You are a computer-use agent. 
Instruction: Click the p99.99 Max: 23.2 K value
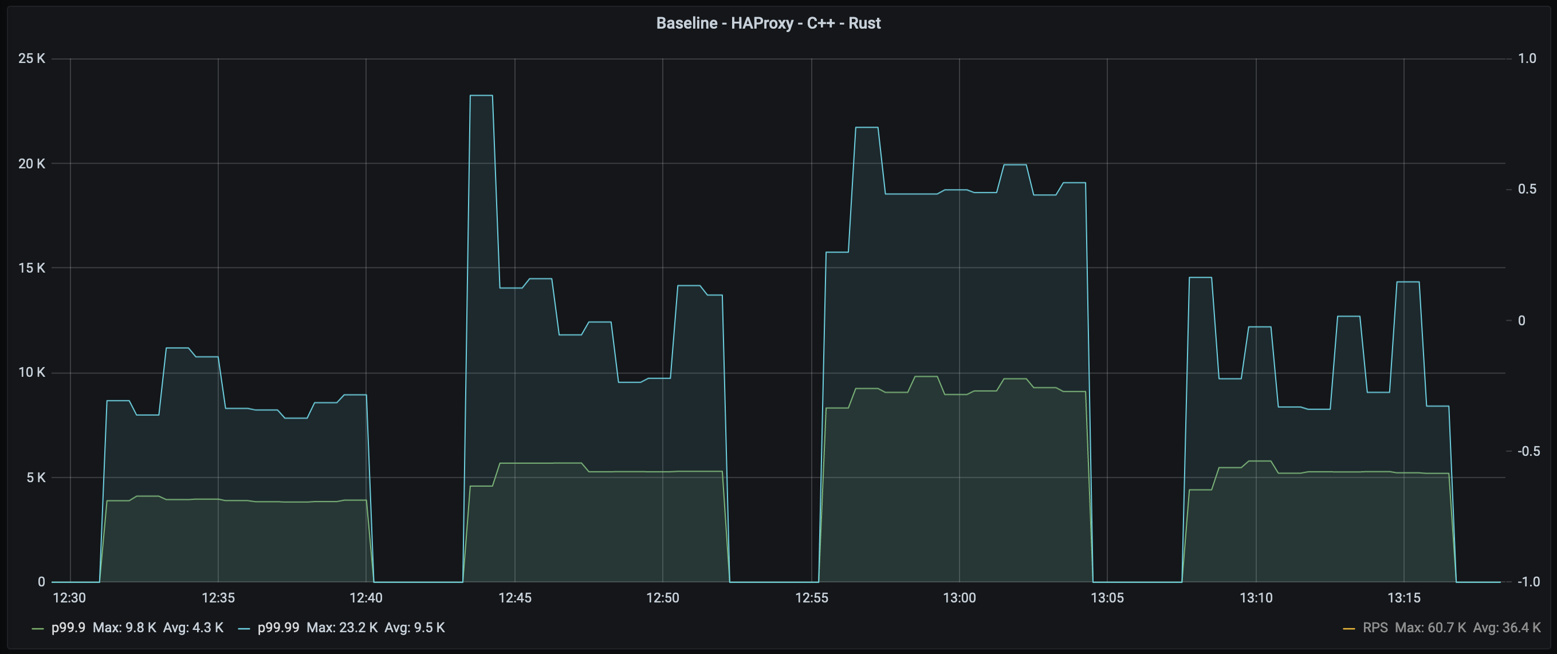[x=342, y=628]
